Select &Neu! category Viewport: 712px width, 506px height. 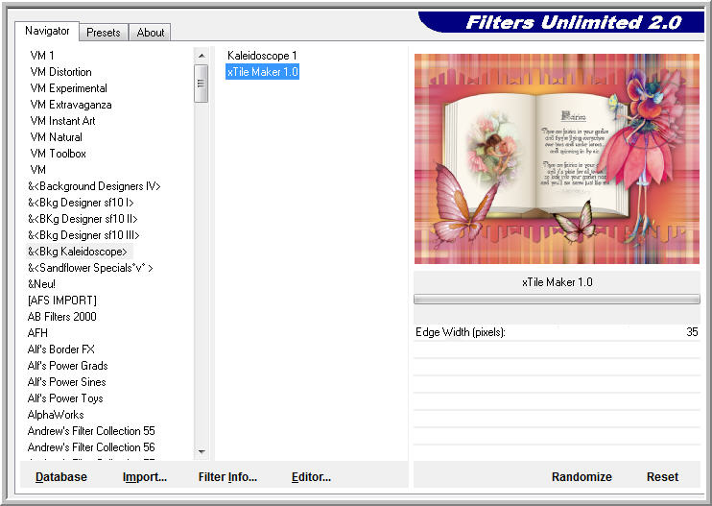click(42, 284)
